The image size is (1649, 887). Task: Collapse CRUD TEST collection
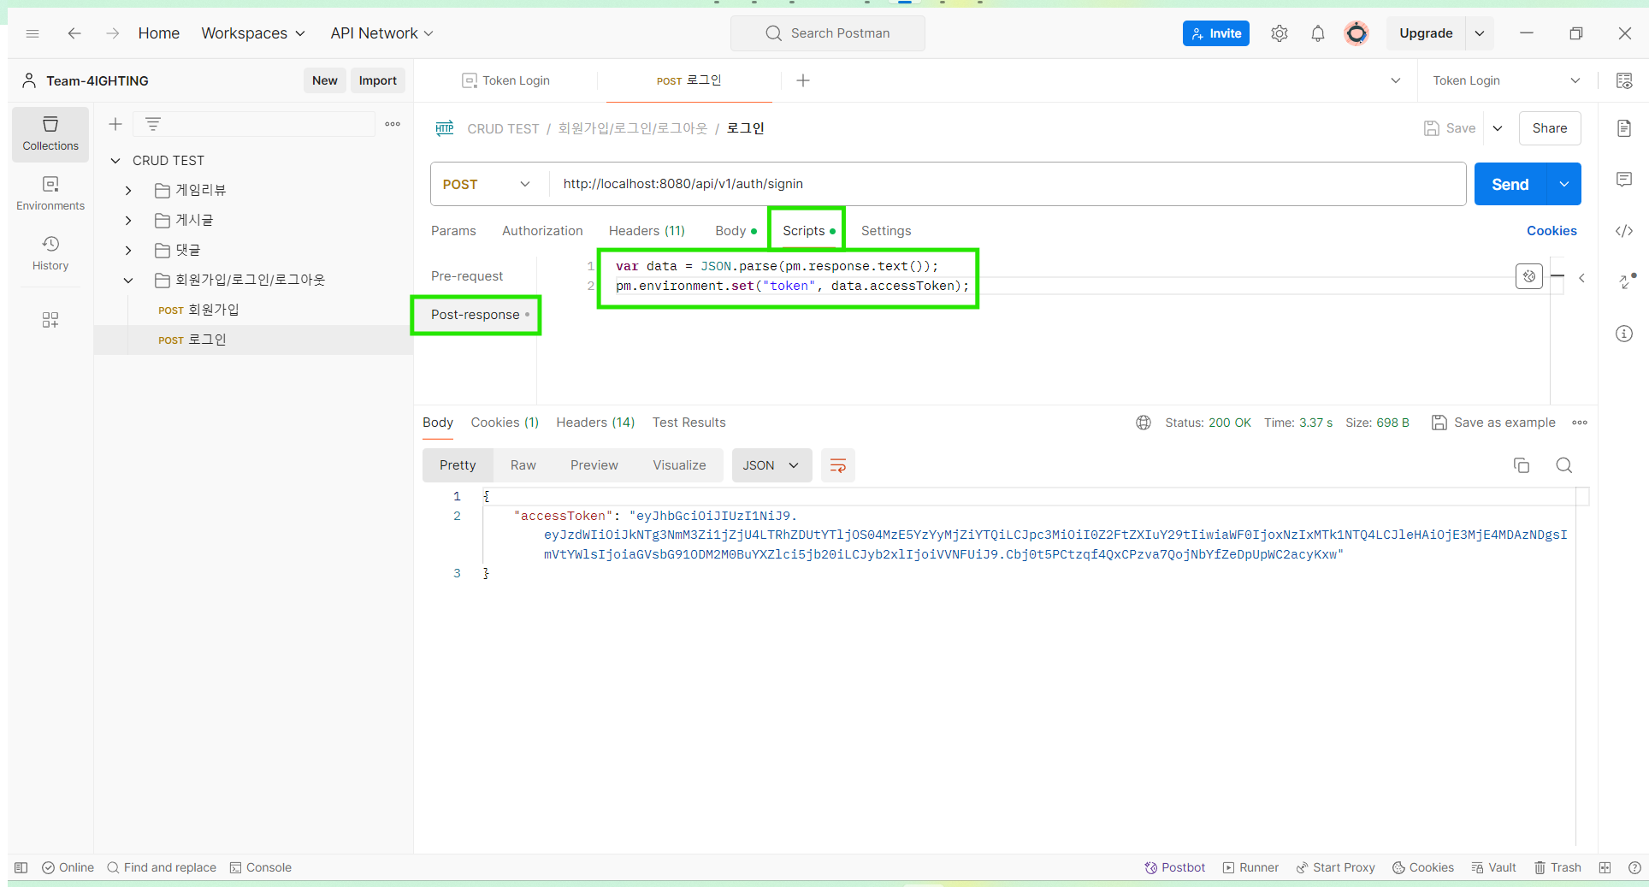coord(115,161)
